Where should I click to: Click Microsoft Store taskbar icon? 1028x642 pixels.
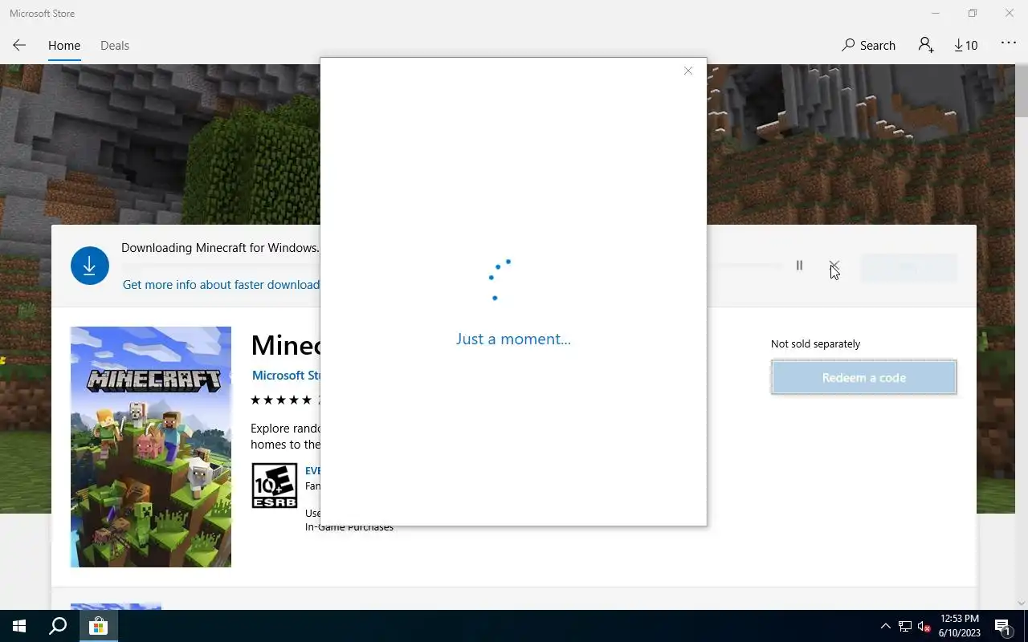click(x=98, y=626)
